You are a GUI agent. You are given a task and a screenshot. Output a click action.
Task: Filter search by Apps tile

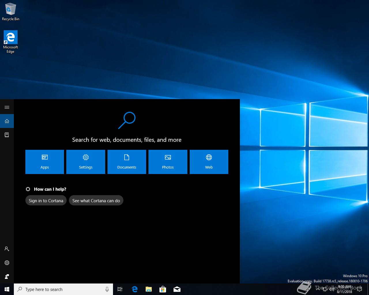pyautogui.click(x=45, y=162)
